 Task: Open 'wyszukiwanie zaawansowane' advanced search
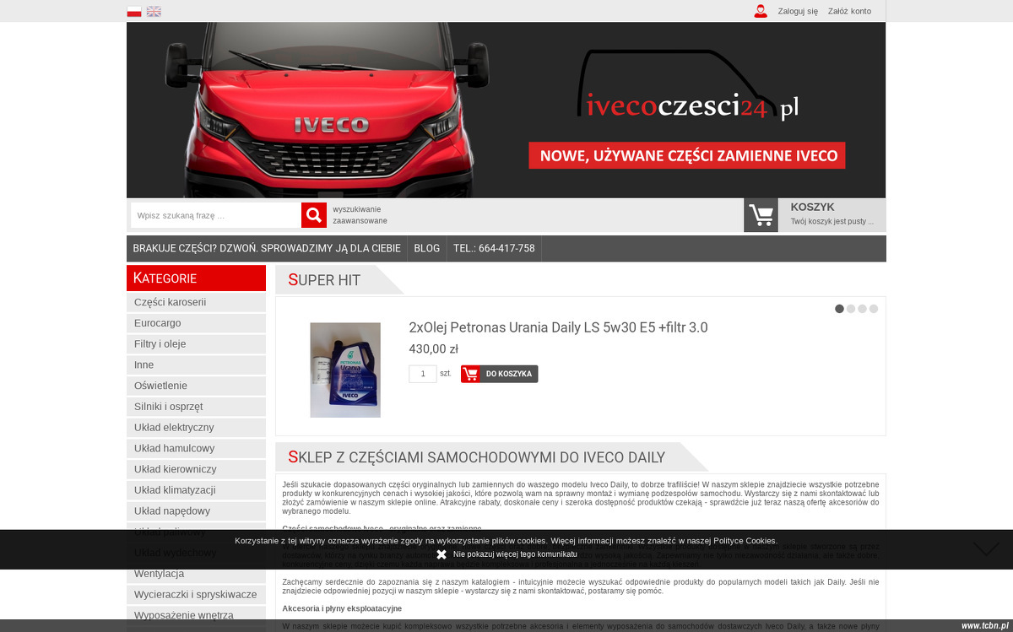pyautogui.click(x=360, y=215)
